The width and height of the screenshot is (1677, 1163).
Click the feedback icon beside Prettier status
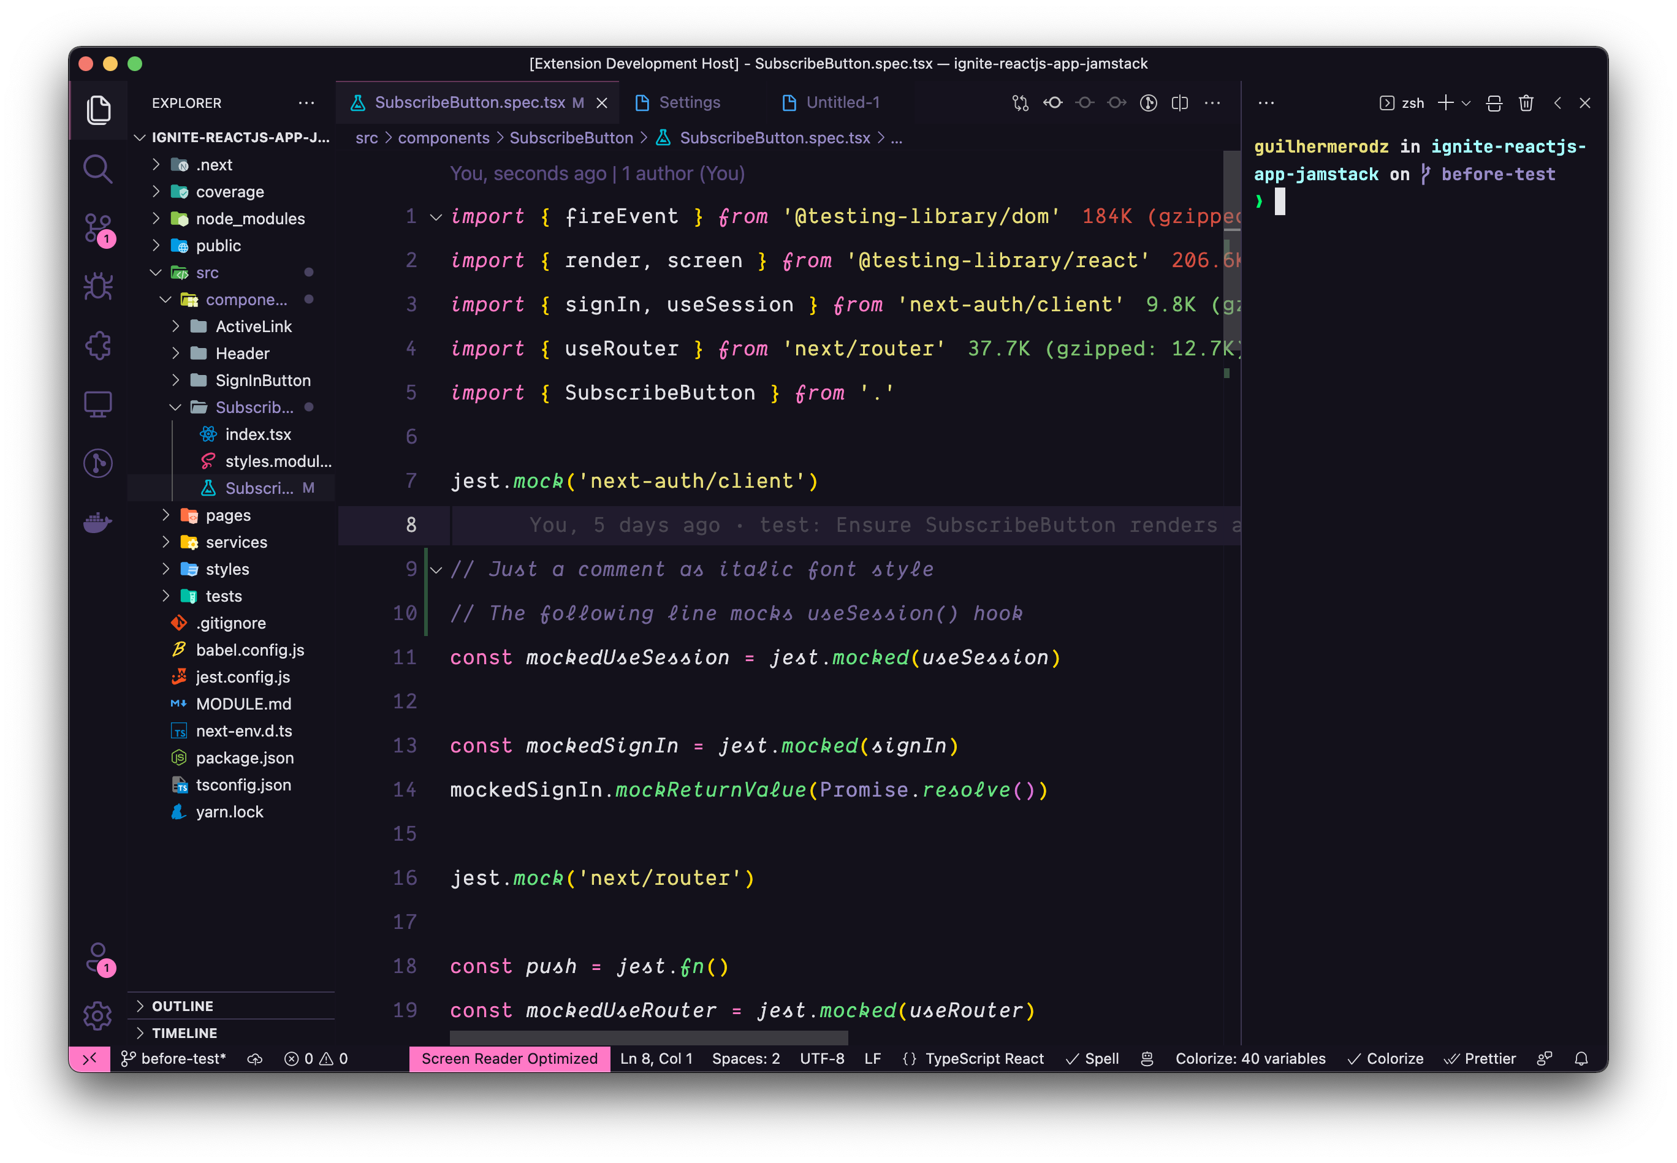1545,1059
